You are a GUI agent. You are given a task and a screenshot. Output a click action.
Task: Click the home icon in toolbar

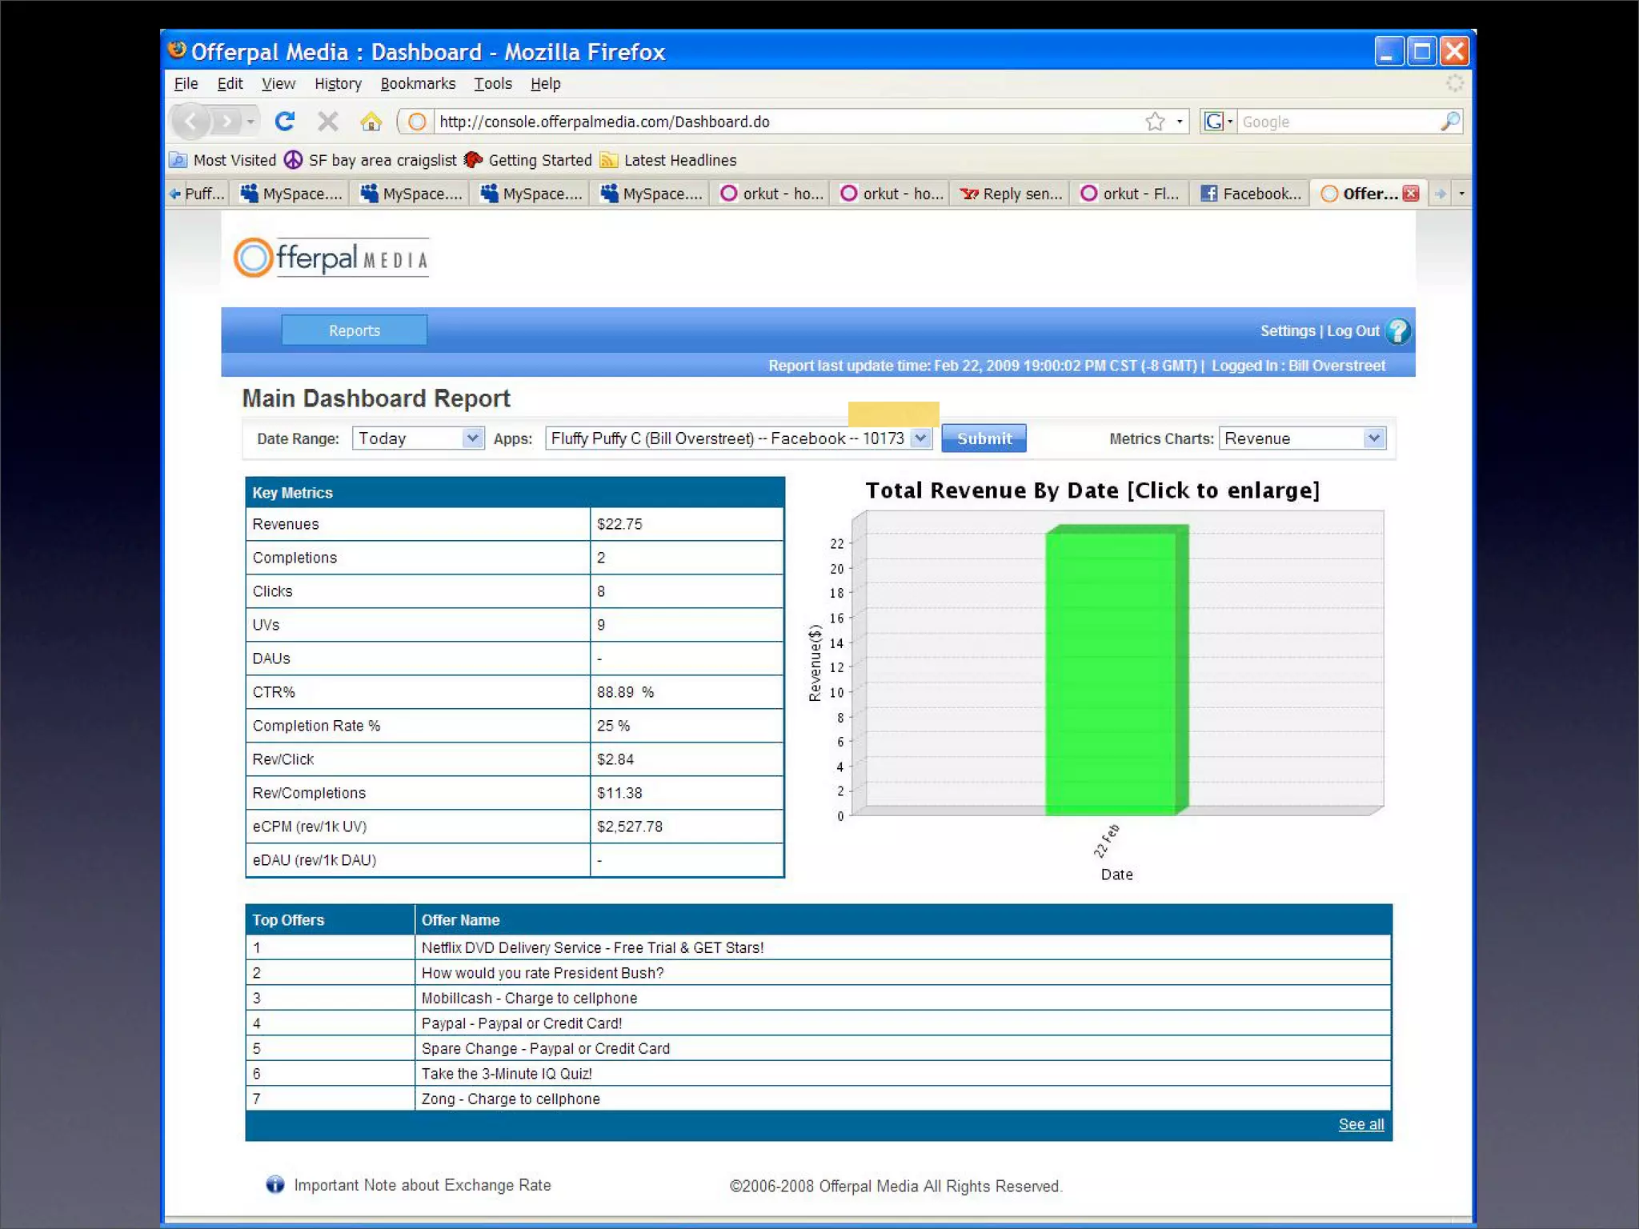point(371,122)
